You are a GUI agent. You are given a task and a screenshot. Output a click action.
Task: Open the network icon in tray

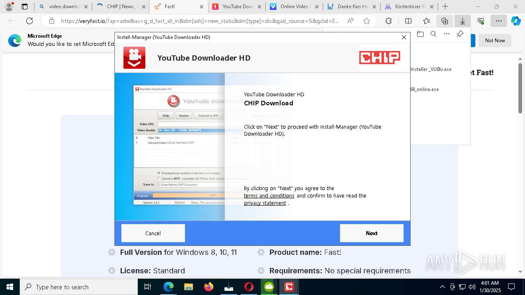462,287
